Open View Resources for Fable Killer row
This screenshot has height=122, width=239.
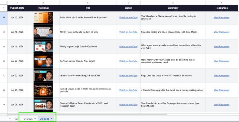point(222,76)
